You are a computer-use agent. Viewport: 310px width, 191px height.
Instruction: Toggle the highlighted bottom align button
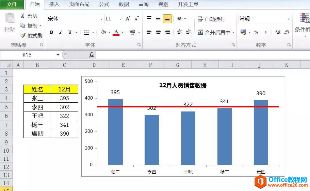pyautogui.click(x=167, y=19)
